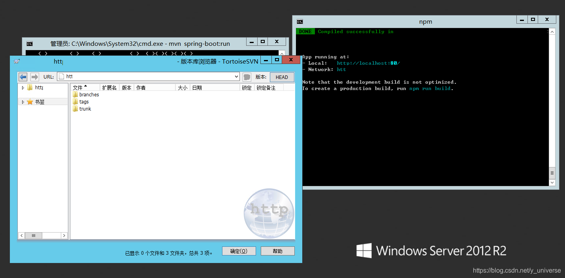Click the npm window scrollbar up arrow
565x278 pixels.
pyautogui.click(x=552, y=32)
